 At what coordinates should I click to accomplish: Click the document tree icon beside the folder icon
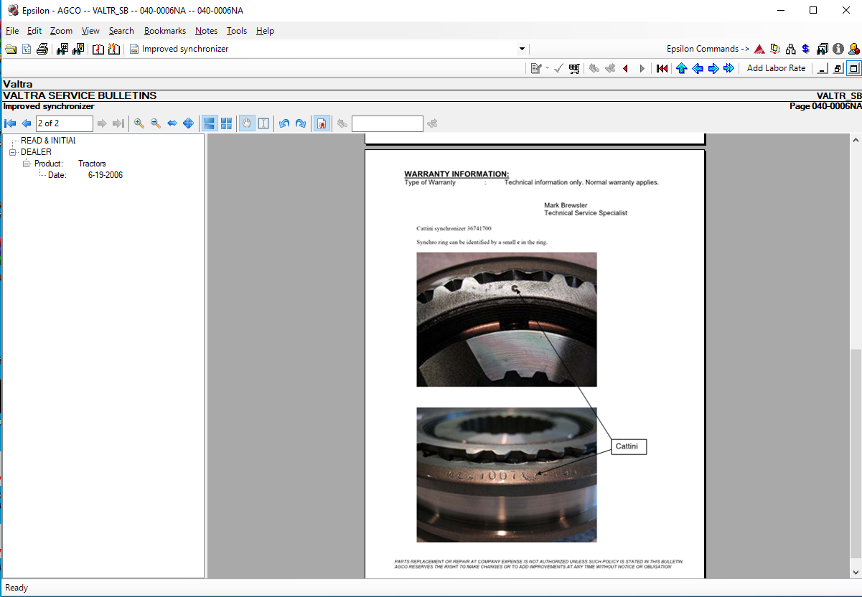coord(27,49)
